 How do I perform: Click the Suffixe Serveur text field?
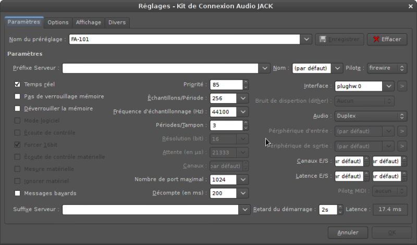[x=150, y=210]
